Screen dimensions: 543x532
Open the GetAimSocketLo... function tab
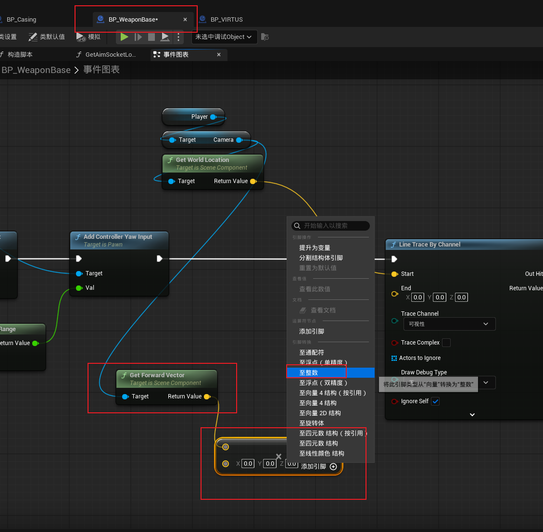pos(110,54)
